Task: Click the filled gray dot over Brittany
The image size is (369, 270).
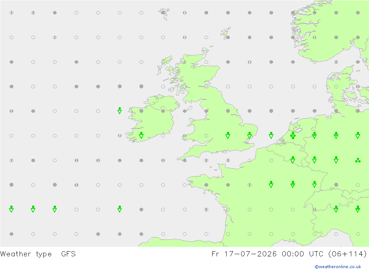Action: pyautogui.click(x=206, y=185)
